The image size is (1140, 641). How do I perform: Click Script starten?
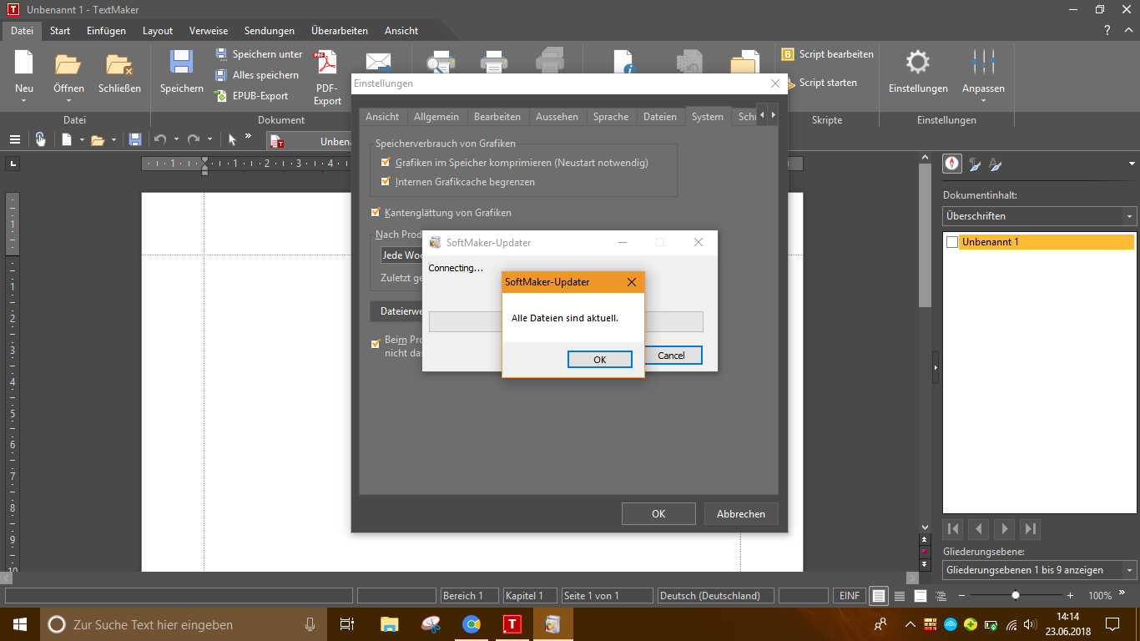pyautogui.click(x=820, y=83)
